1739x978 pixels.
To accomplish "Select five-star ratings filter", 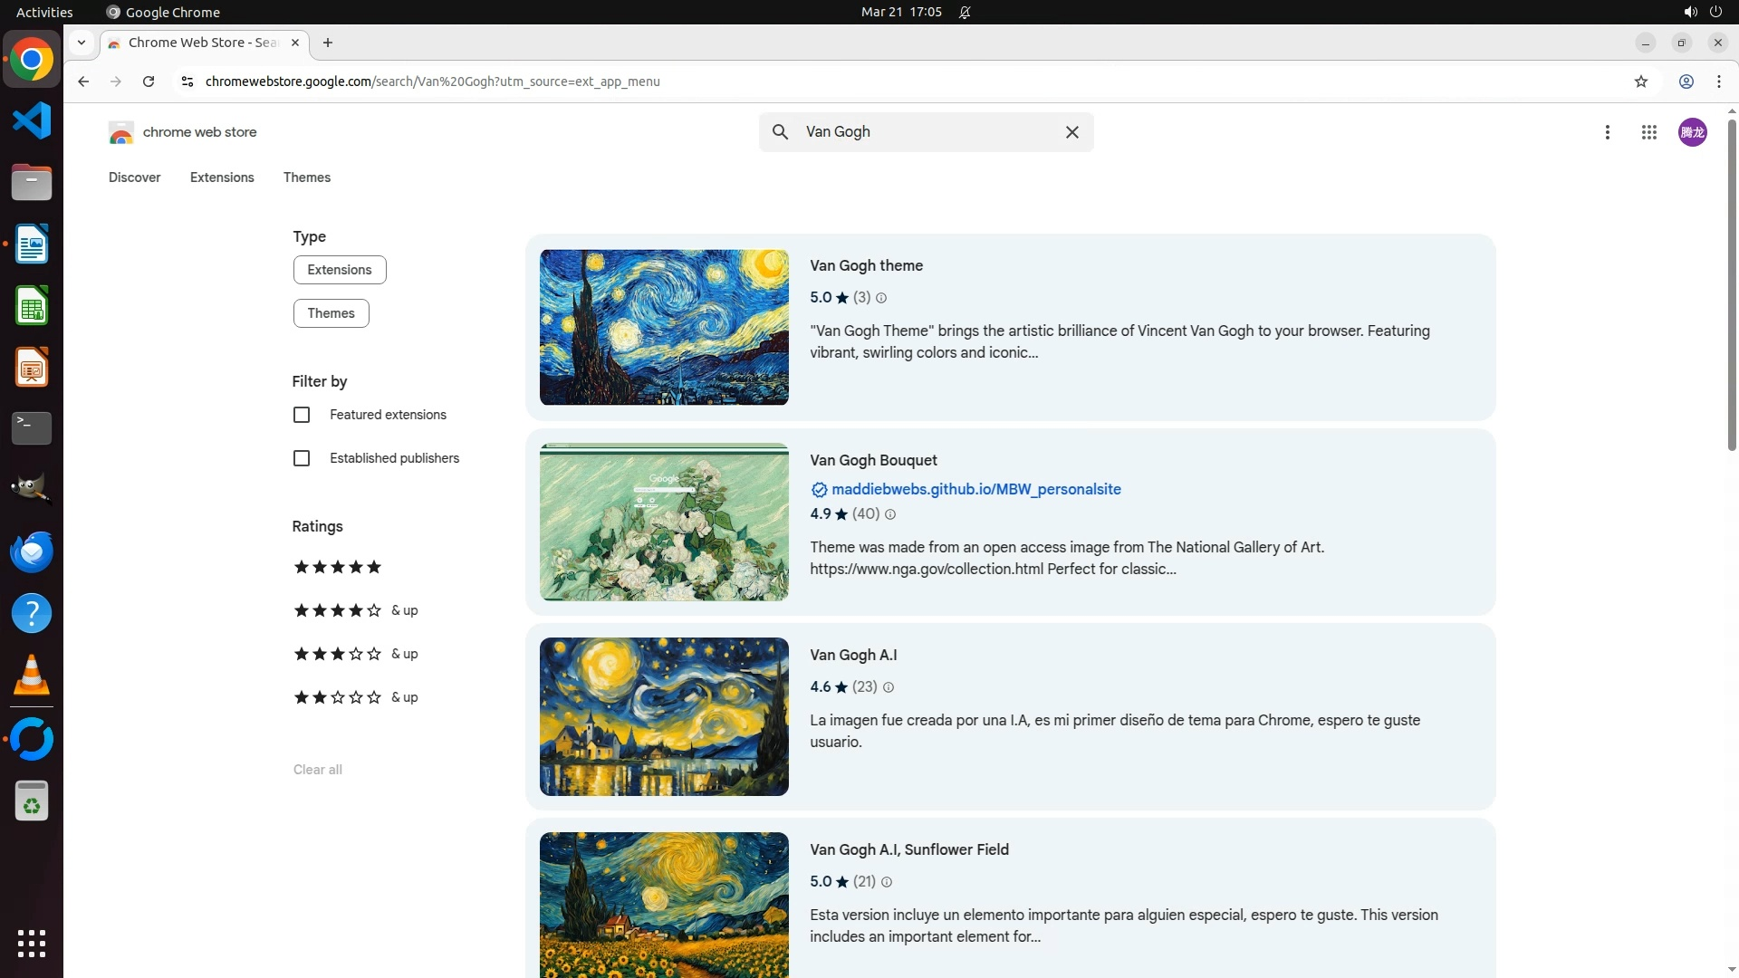I will pos(337,567).
